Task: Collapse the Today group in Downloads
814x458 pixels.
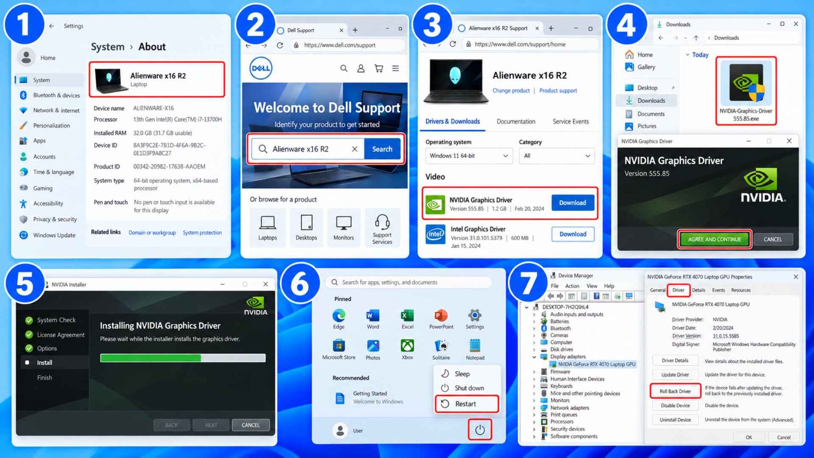Action: tap(687, 55)
